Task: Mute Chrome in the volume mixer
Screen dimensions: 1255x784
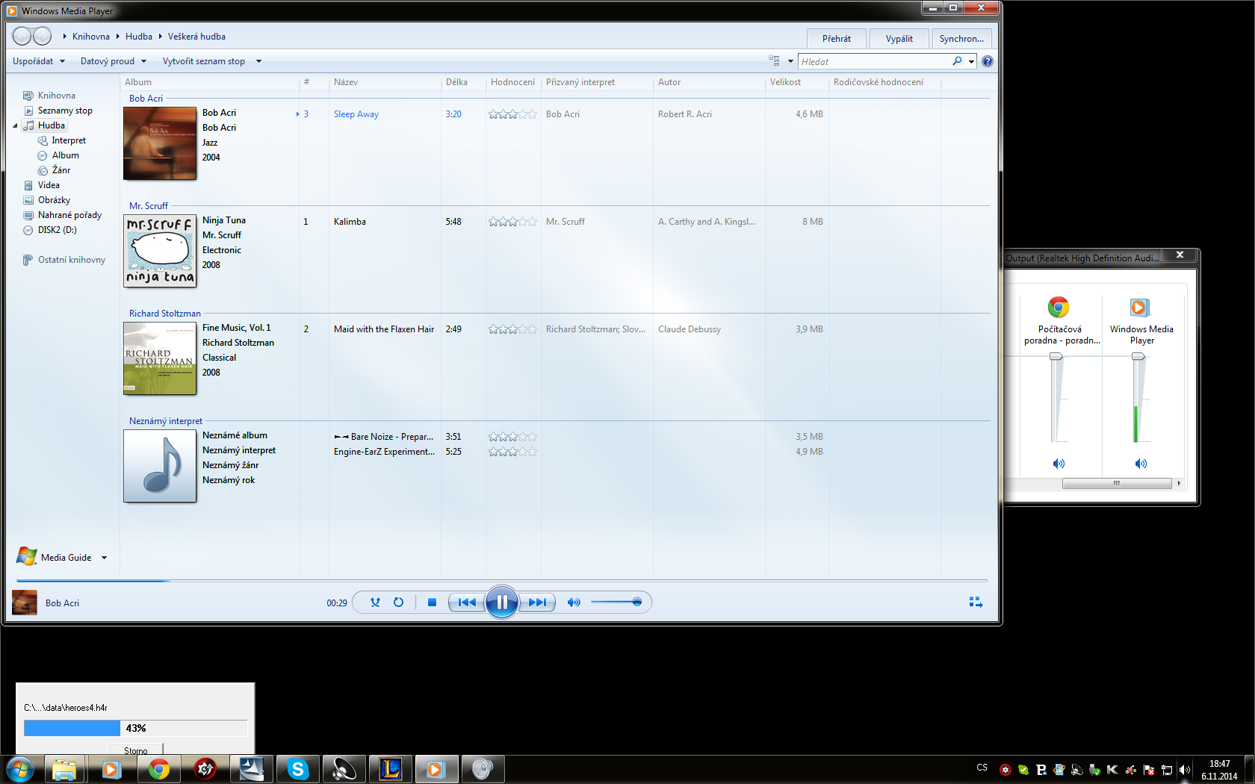Action: (1059, 464)
